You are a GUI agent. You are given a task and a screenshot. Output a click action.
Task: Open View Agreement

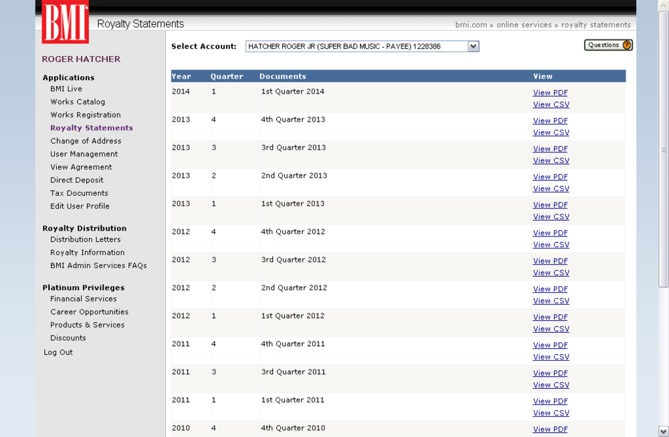pyautogui.click(x=81, y=167)
